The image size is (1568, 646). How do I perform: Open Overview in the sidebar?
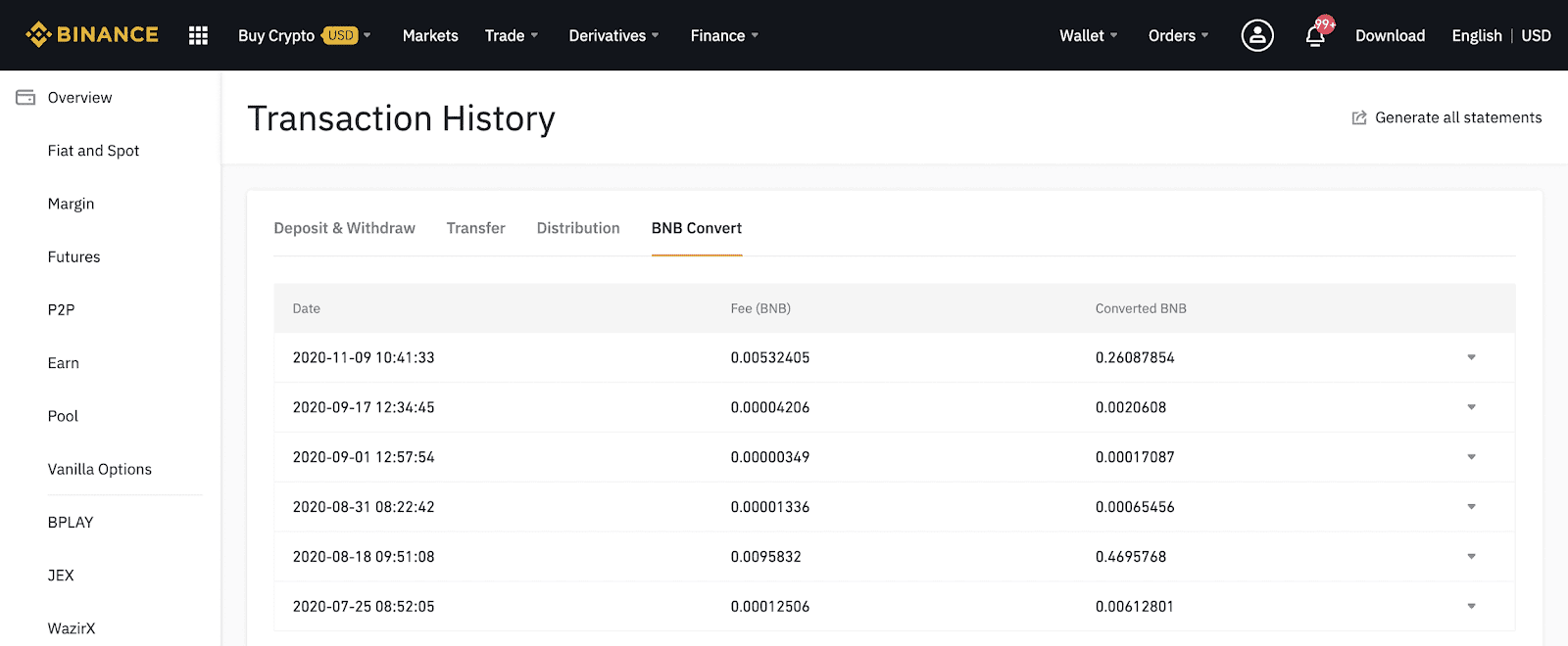[x=79, y=98]
